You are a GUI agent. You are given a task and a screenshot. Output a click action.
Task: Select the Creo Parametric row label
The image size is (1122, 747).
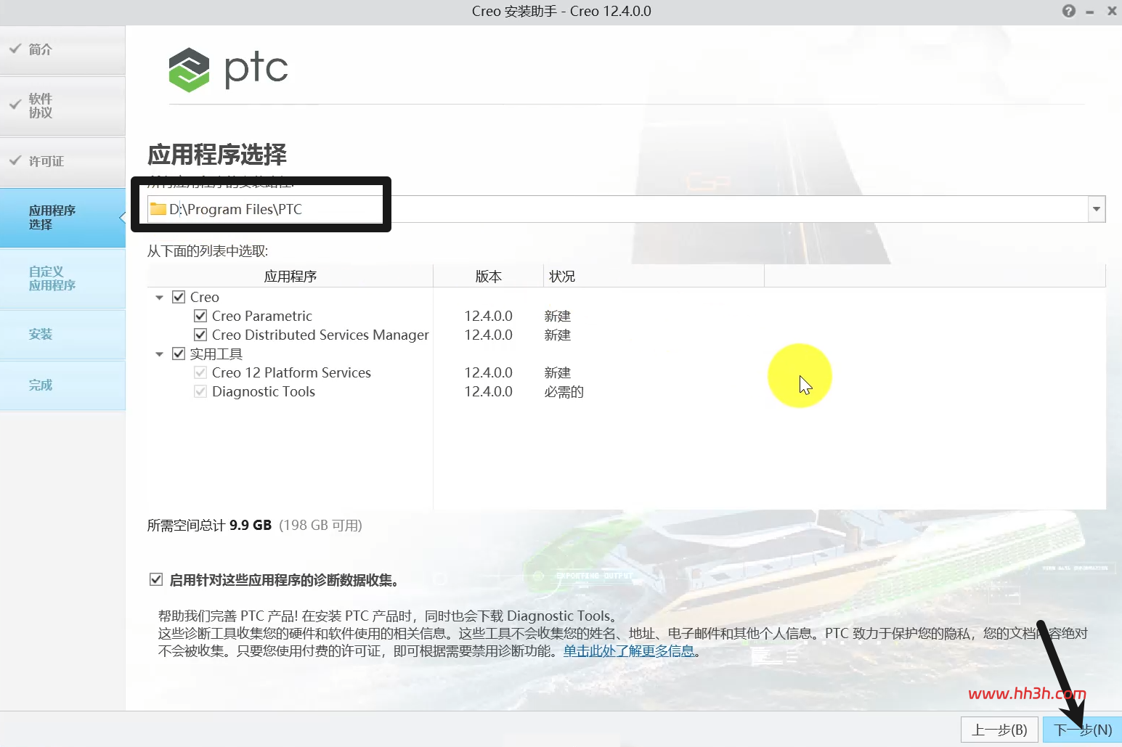pos(262,316)
